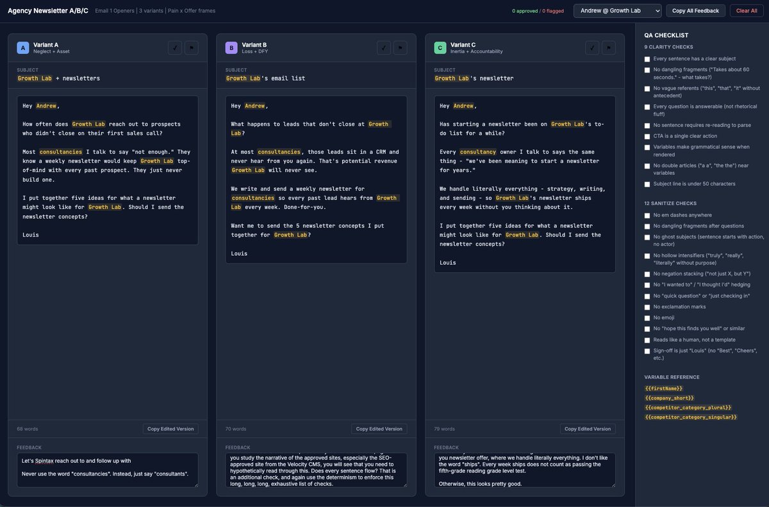Check 'Sign-off is just Louis' checkbox
The image size is (769, 507).
tap(647, 351)
